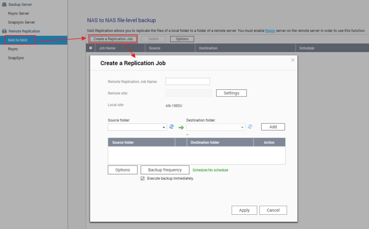Select Rsync Server in sidebar
This screenshot has width=369, height=229.
coord(19,13)
